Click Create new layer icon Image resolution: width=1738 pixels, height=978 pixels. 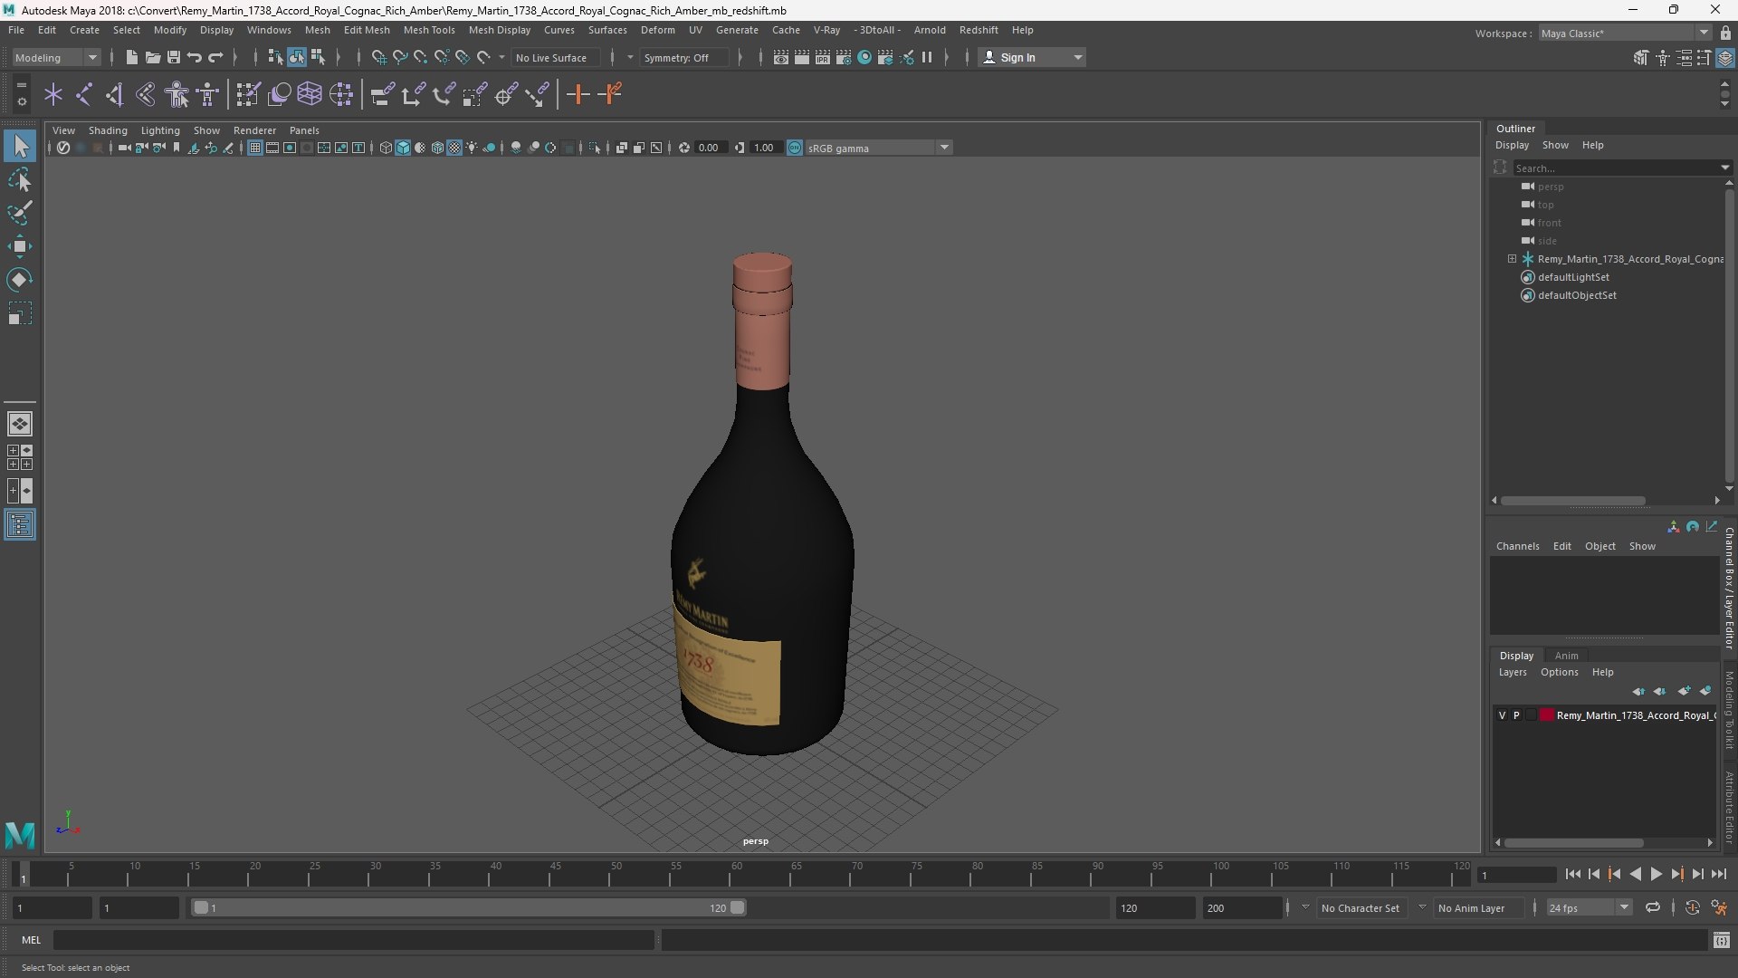point(1684,691)
